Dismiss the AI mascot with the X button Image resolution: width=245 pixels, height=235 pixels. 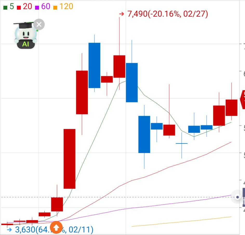click(39, 24)
